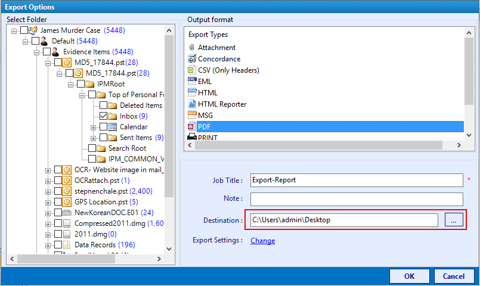Click the folder tree right scroll arrow
The height and width of the screenshot is (286, 480).
(159, 259)
